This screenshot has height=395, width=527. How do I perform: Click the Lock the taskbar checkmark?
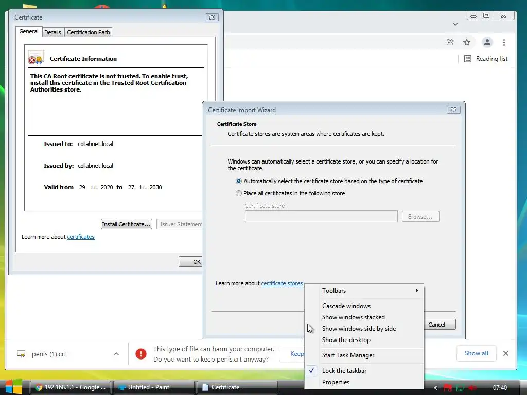pos(312,370)
